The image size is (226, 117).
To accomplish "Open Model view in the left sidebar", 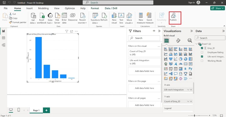I will click(x=3, y=45).
